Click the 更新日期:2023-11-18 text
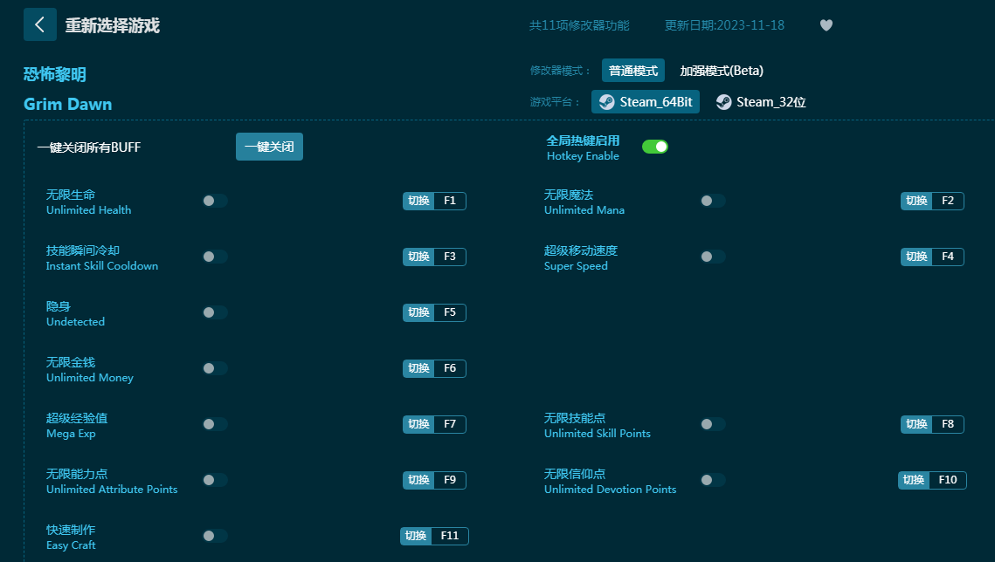Image resolution: width=995 pixels, height=562 pixels. (x=724, y=25)
